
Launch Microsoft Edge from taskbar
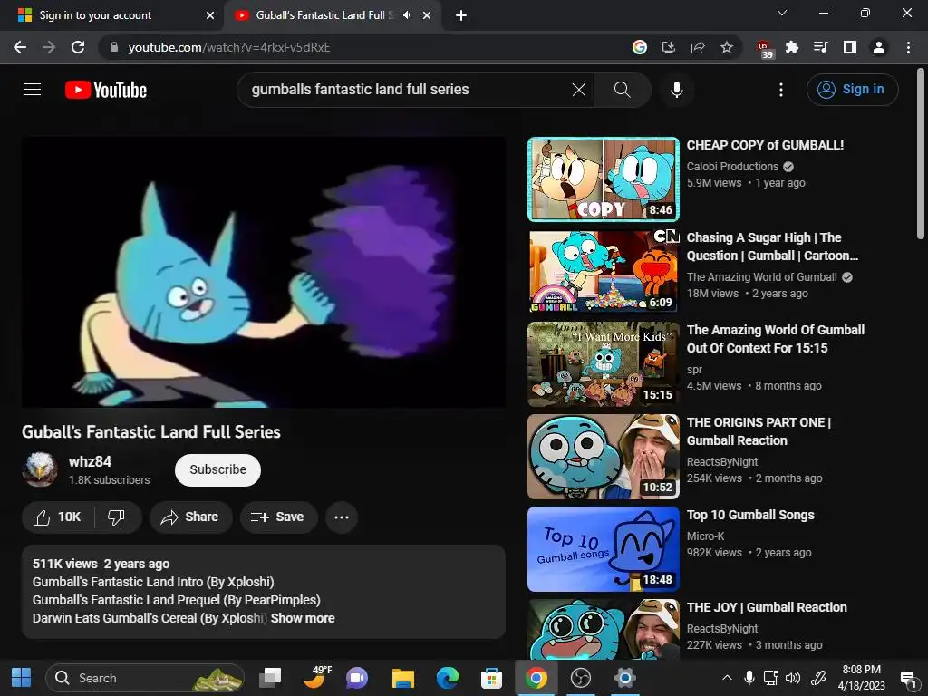click(448, 678)
